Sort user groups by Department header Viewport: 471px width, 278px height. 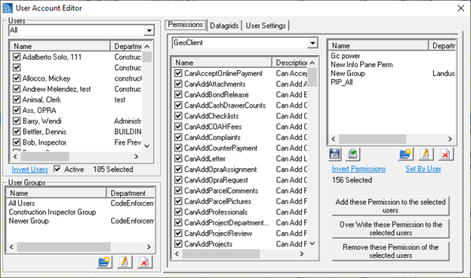[131, 193]
